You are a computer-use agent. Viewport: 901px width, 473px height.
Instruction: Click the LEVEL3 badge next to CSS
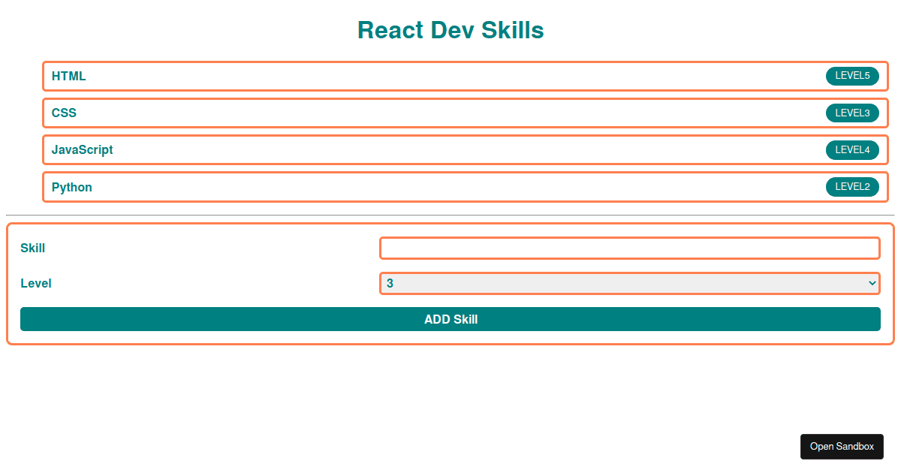pyautogui.click(x=852, y=113)
